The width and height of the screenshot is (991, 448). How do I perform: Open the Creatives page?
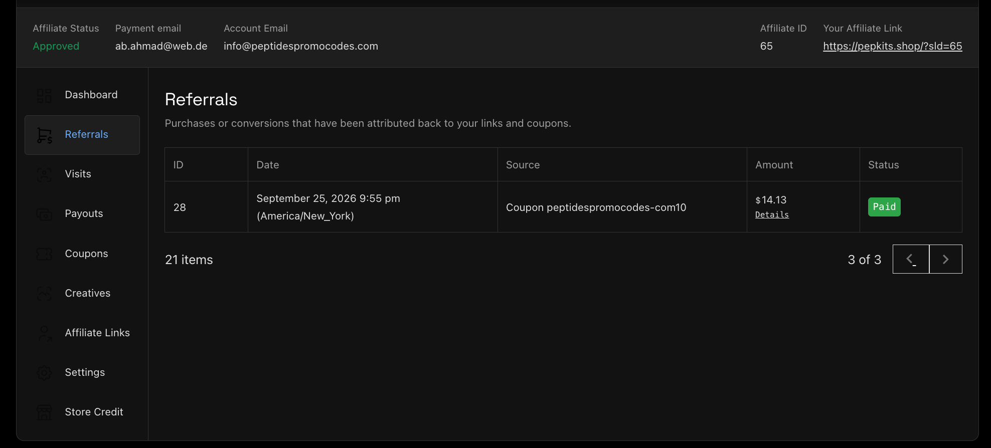tap(82, 294)
